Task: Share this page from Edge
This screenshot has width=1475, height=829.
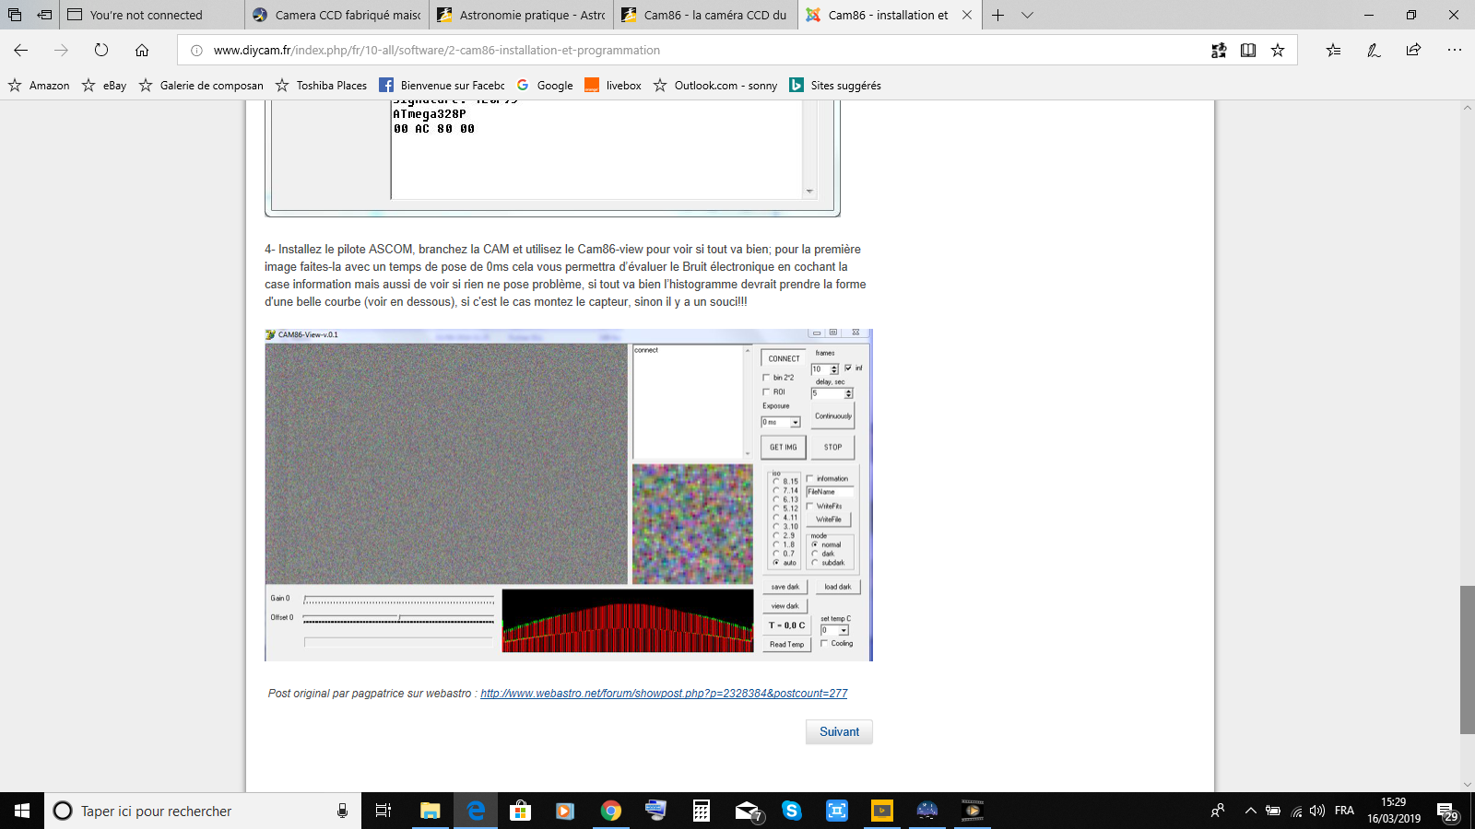Action: [x=1413, y=51]
